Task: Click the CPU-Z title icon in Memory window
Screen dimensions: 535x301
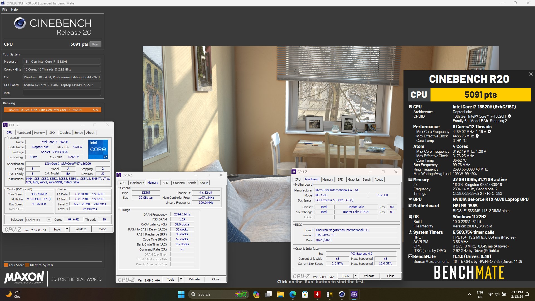Action: pos(119,175)
